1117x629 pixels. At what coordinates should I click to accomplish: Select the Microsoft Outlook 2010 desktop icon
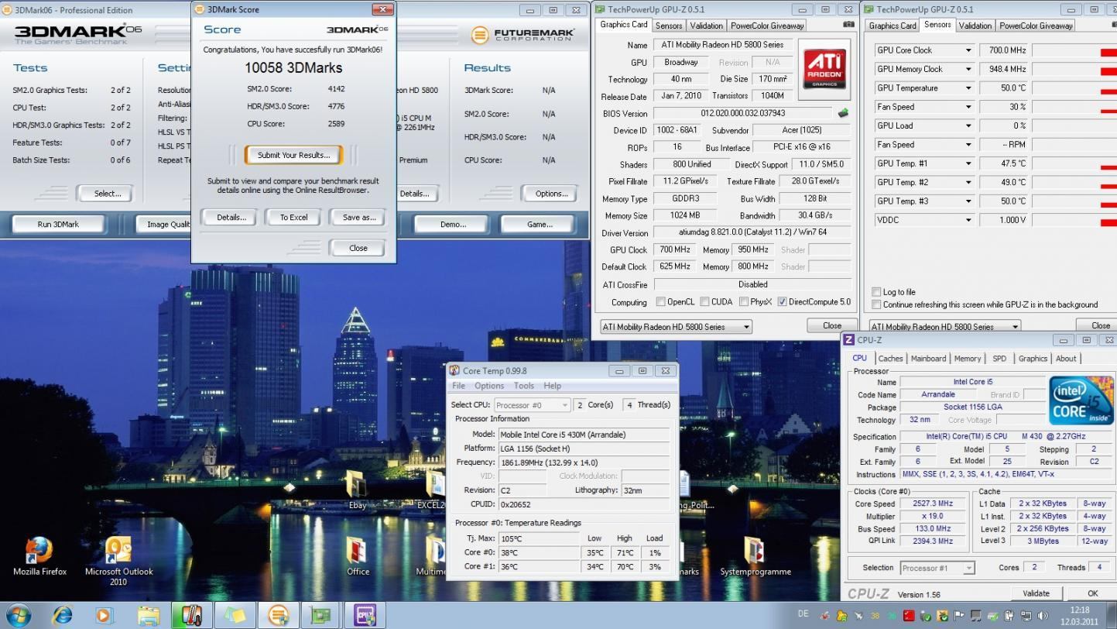click(118, 561)
